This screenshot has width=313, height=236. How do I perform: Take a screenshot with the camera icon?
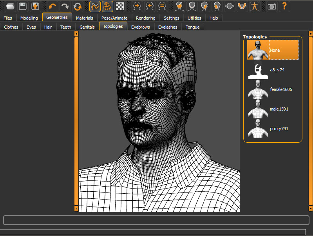click(x=272, y=6)
